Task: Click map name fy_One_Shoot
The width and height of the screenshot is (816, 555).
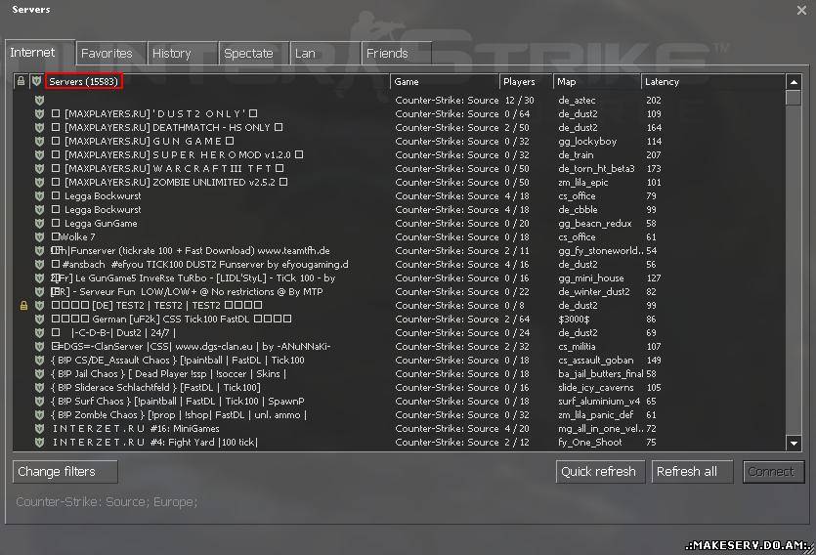Action: 589,442
